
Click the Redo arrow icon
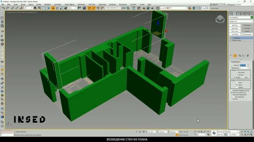tap(8, 8)
